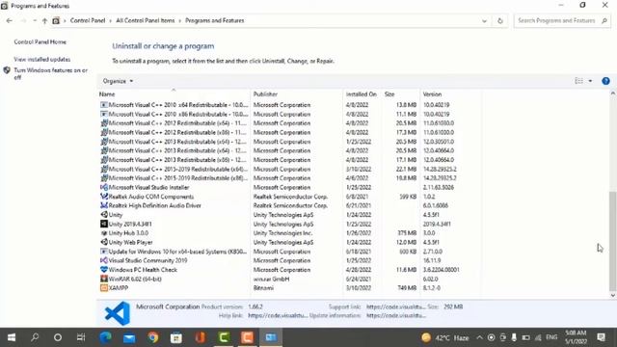Go up one folder level
This screenshot has width=617, height=347.
[x=44, y=21]
